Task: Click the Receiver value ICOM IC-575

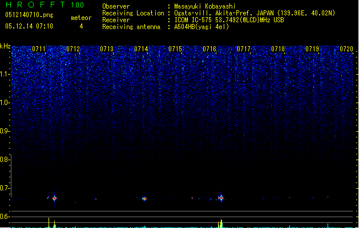Action: [x=194, y=20]
